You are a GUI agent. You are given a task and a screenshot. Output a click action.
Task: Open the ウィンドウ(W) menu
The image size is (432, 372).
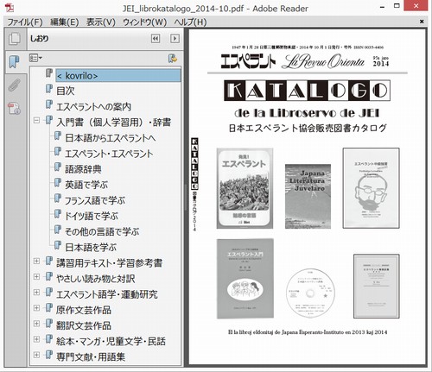(x=144, y=22)
